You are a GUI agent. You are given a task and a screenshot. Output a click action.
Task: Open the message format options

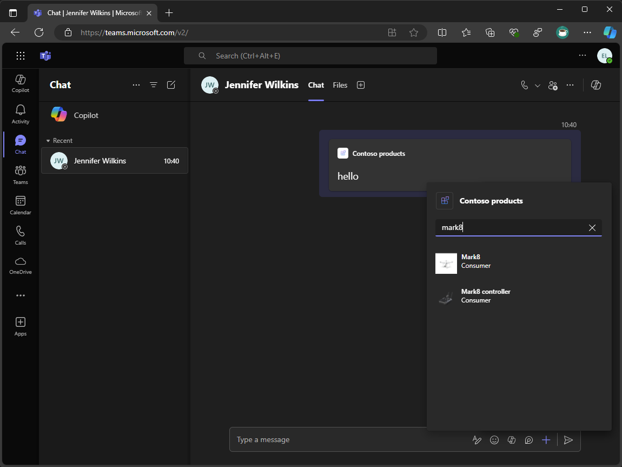[x=477, y=439]
